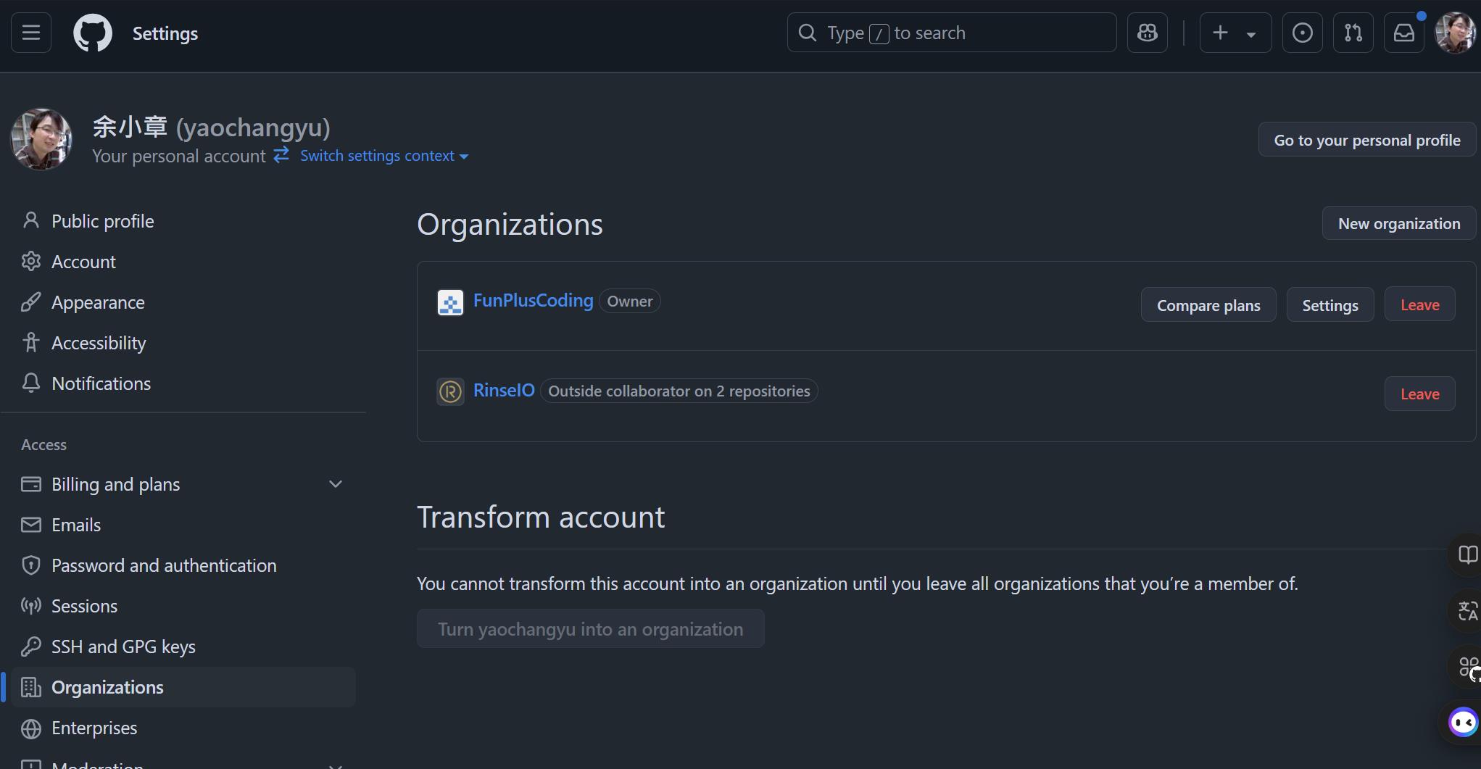The width and height of the screenshot is (1481, 769).
Task: Open Copilot chat icon in header
Action: [1148, 33]
